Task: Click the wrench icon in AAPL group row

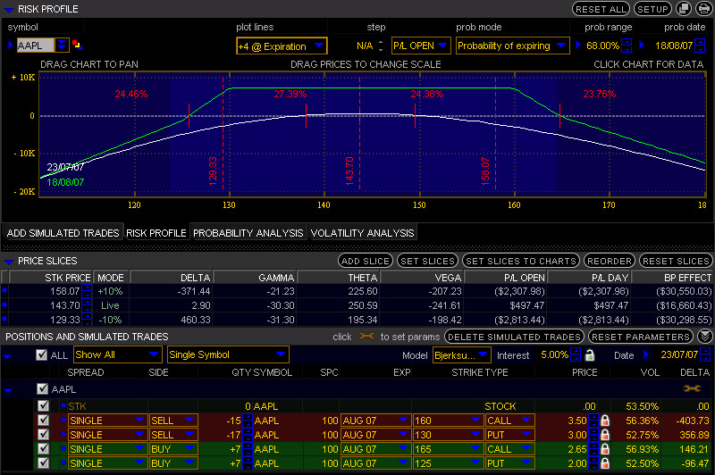Action: click(690, 389)
